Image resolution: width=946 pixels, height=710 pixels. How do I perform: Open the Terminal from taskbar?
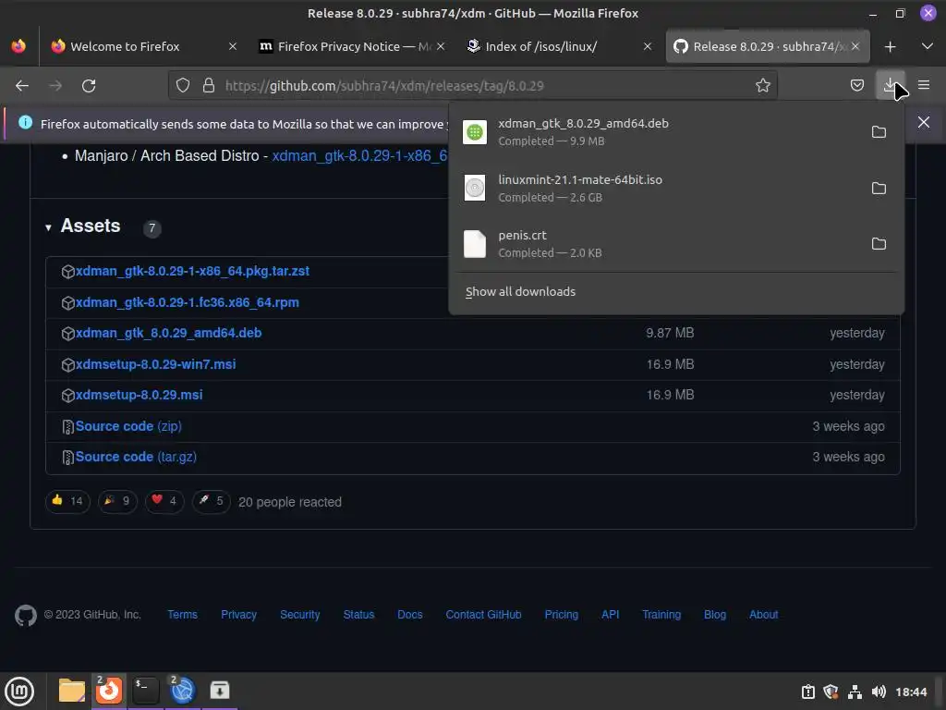point(145,691)
